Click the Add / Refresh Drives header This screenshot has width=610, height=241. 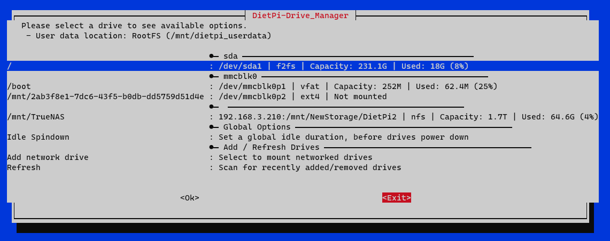tap(271, 147)
